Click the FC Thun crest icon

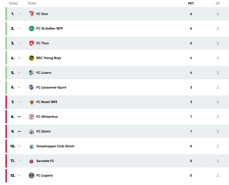(31, 43)
